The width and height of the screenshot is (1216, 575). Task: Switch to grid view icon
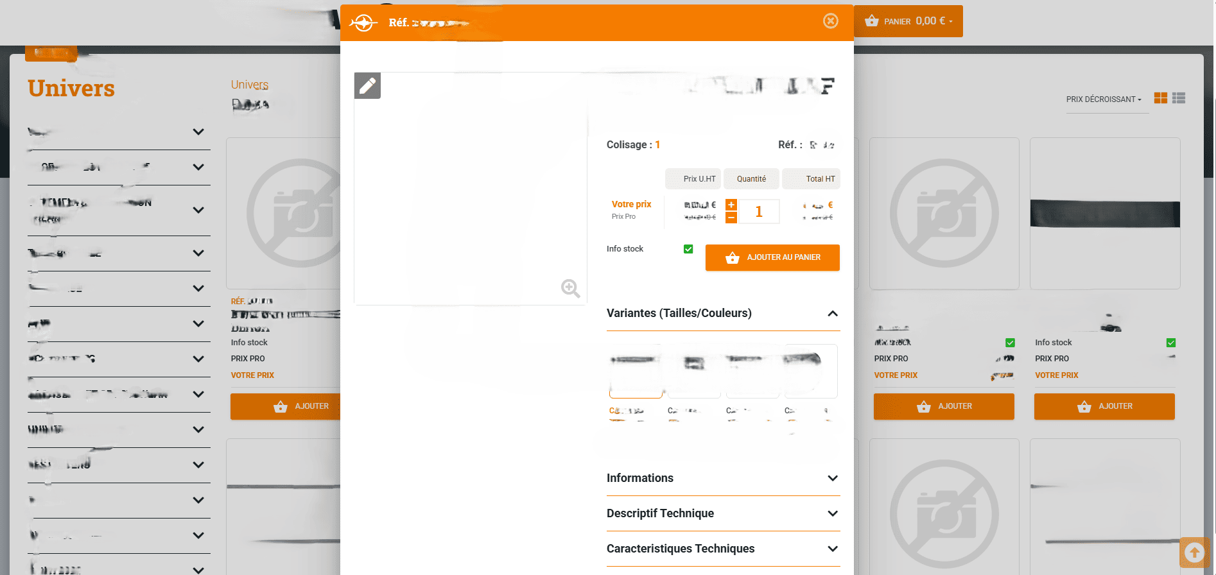coord(1160,98)
